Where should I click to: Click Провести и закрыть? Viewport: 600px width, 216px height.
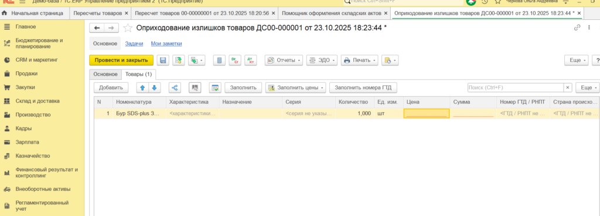coord(121,60)
